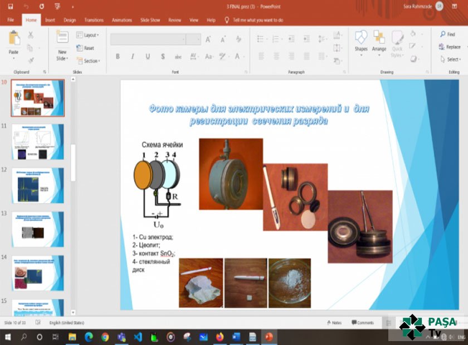Expand the Section dropdown

point(88,61)
